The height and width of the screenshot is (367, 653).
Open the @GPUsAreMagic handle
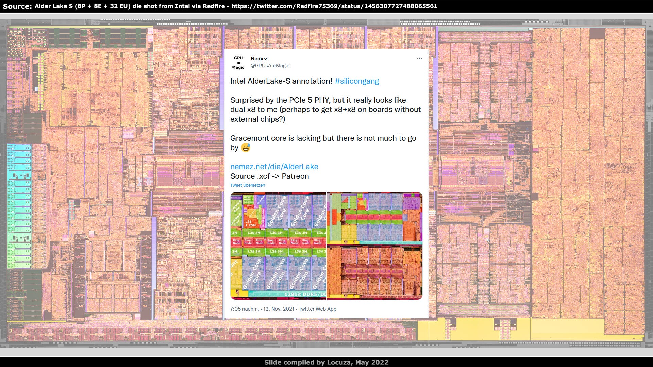pyautogui.click(x=270, y=66)
